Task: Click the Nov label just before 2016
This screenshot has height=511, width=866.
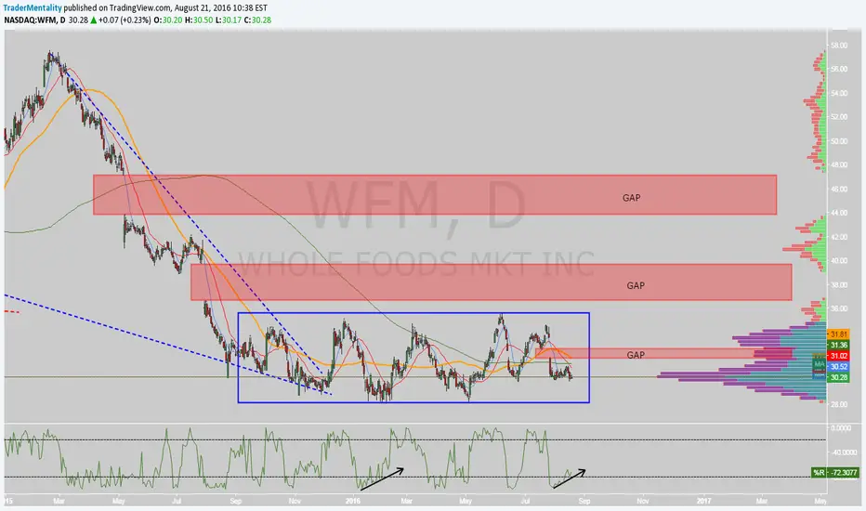Action: click(x=295, y=501)
